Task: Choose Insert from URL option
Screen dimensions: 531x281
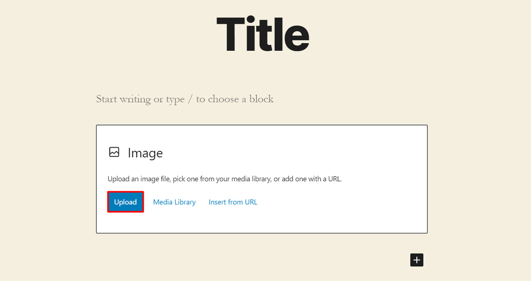Action: click(233, 202)
